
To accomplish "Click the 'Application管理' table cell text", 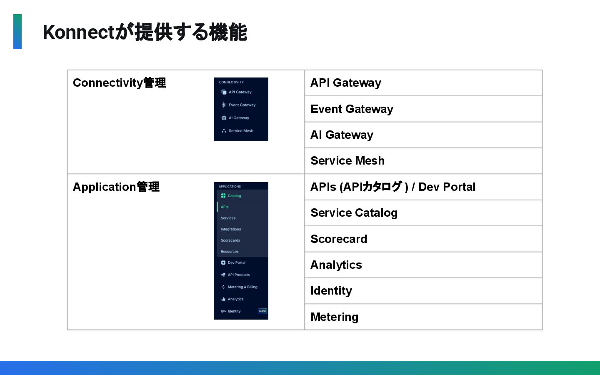I will 116,187.
